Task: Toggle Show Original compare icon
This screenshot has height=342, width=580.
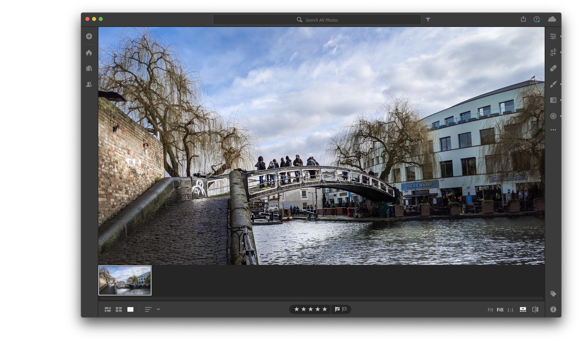Action: pyautogui.click(x=535, y=309)
